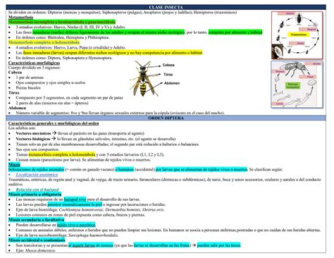Open the Moscas (mosquitos) life cycle image
This screenshot has width=334, height=258.
point(297,85)
